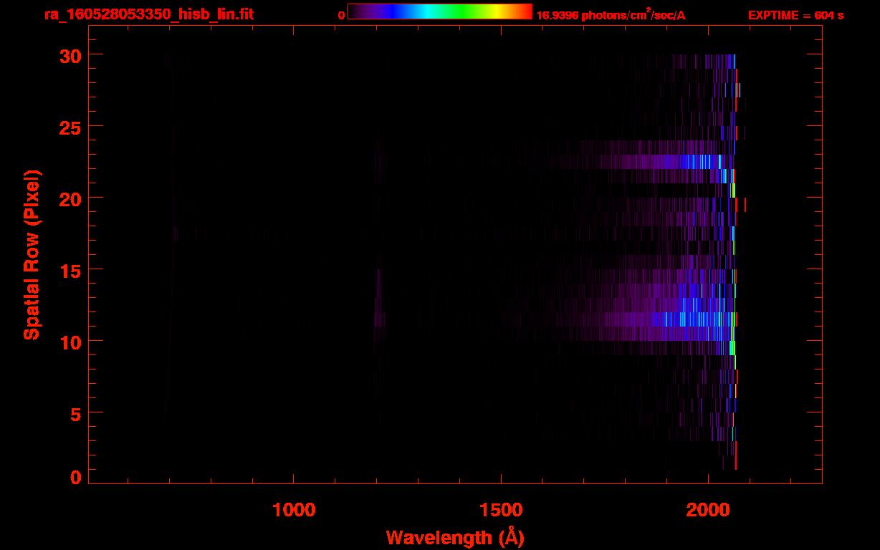
Task: Click the 2000 wavelength tick label
Action: pos(708,510)
